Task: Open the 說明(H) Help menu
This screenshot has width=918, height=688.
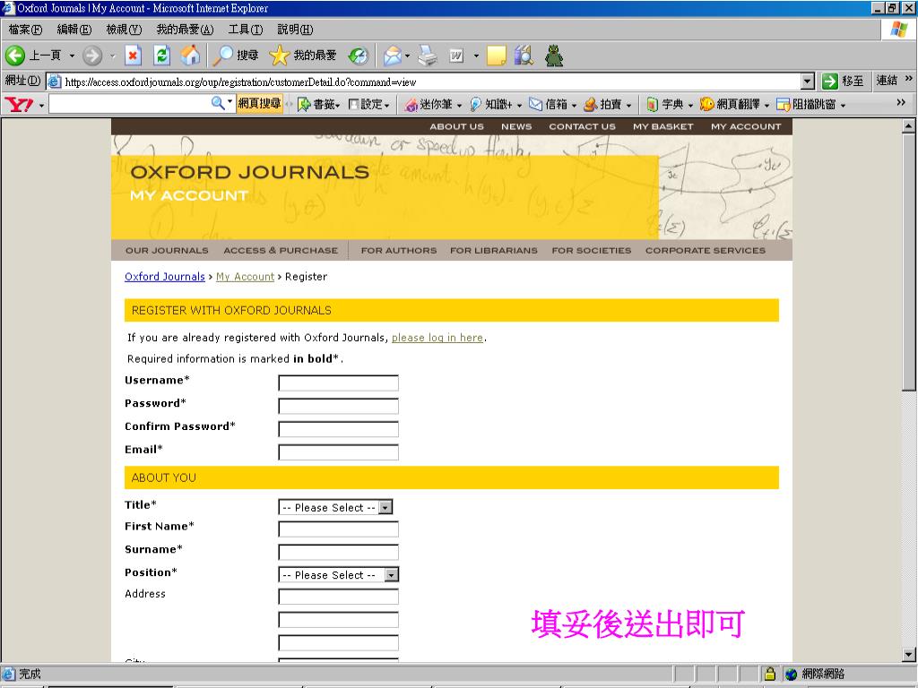Action: [x=295, y=30]
